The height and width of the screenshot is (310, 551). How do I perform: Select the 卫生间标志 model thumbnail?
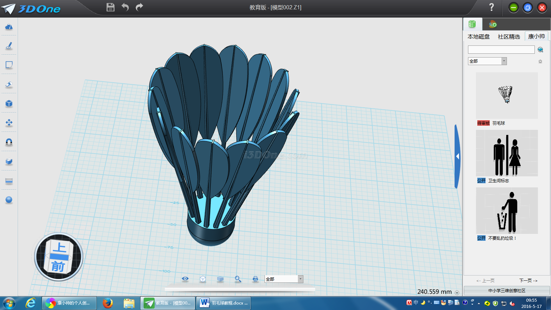pyautogui.click(x=507, y=153)
